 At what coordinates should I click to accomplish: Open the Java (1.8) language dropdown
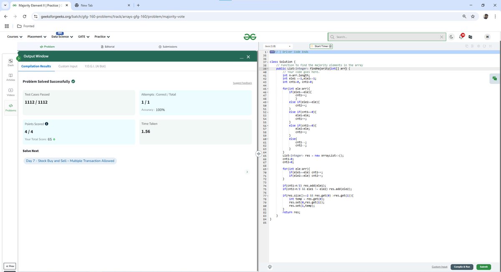click(278, 46)
